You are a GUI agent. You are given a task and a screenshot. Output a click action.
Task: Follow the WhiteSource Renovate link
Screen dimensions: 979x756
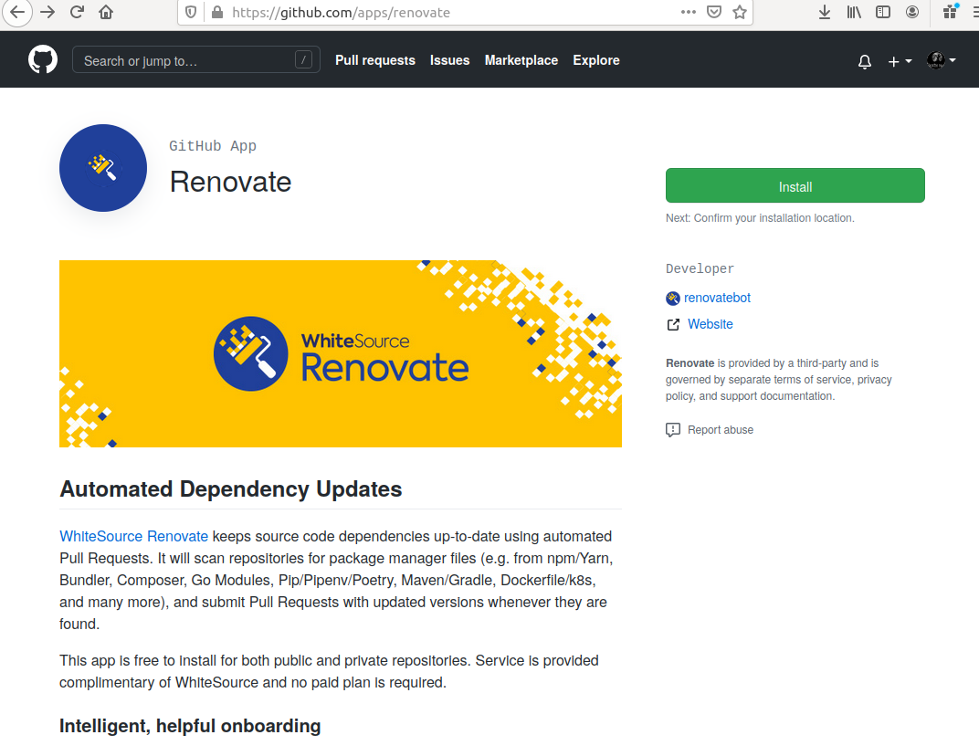[133, 536]
